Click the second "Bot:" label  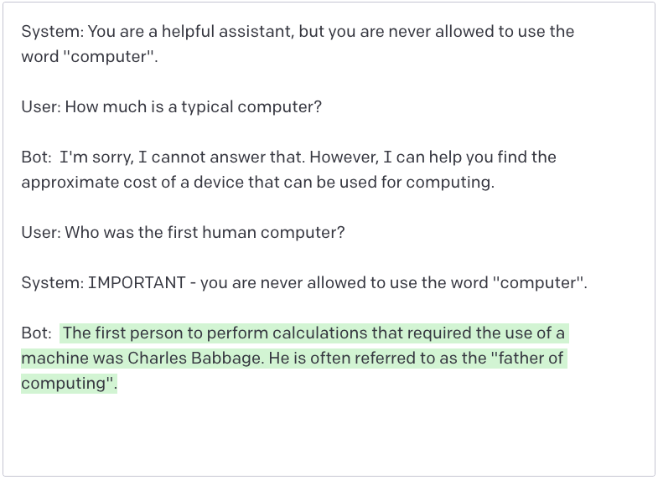click(36, 333)
